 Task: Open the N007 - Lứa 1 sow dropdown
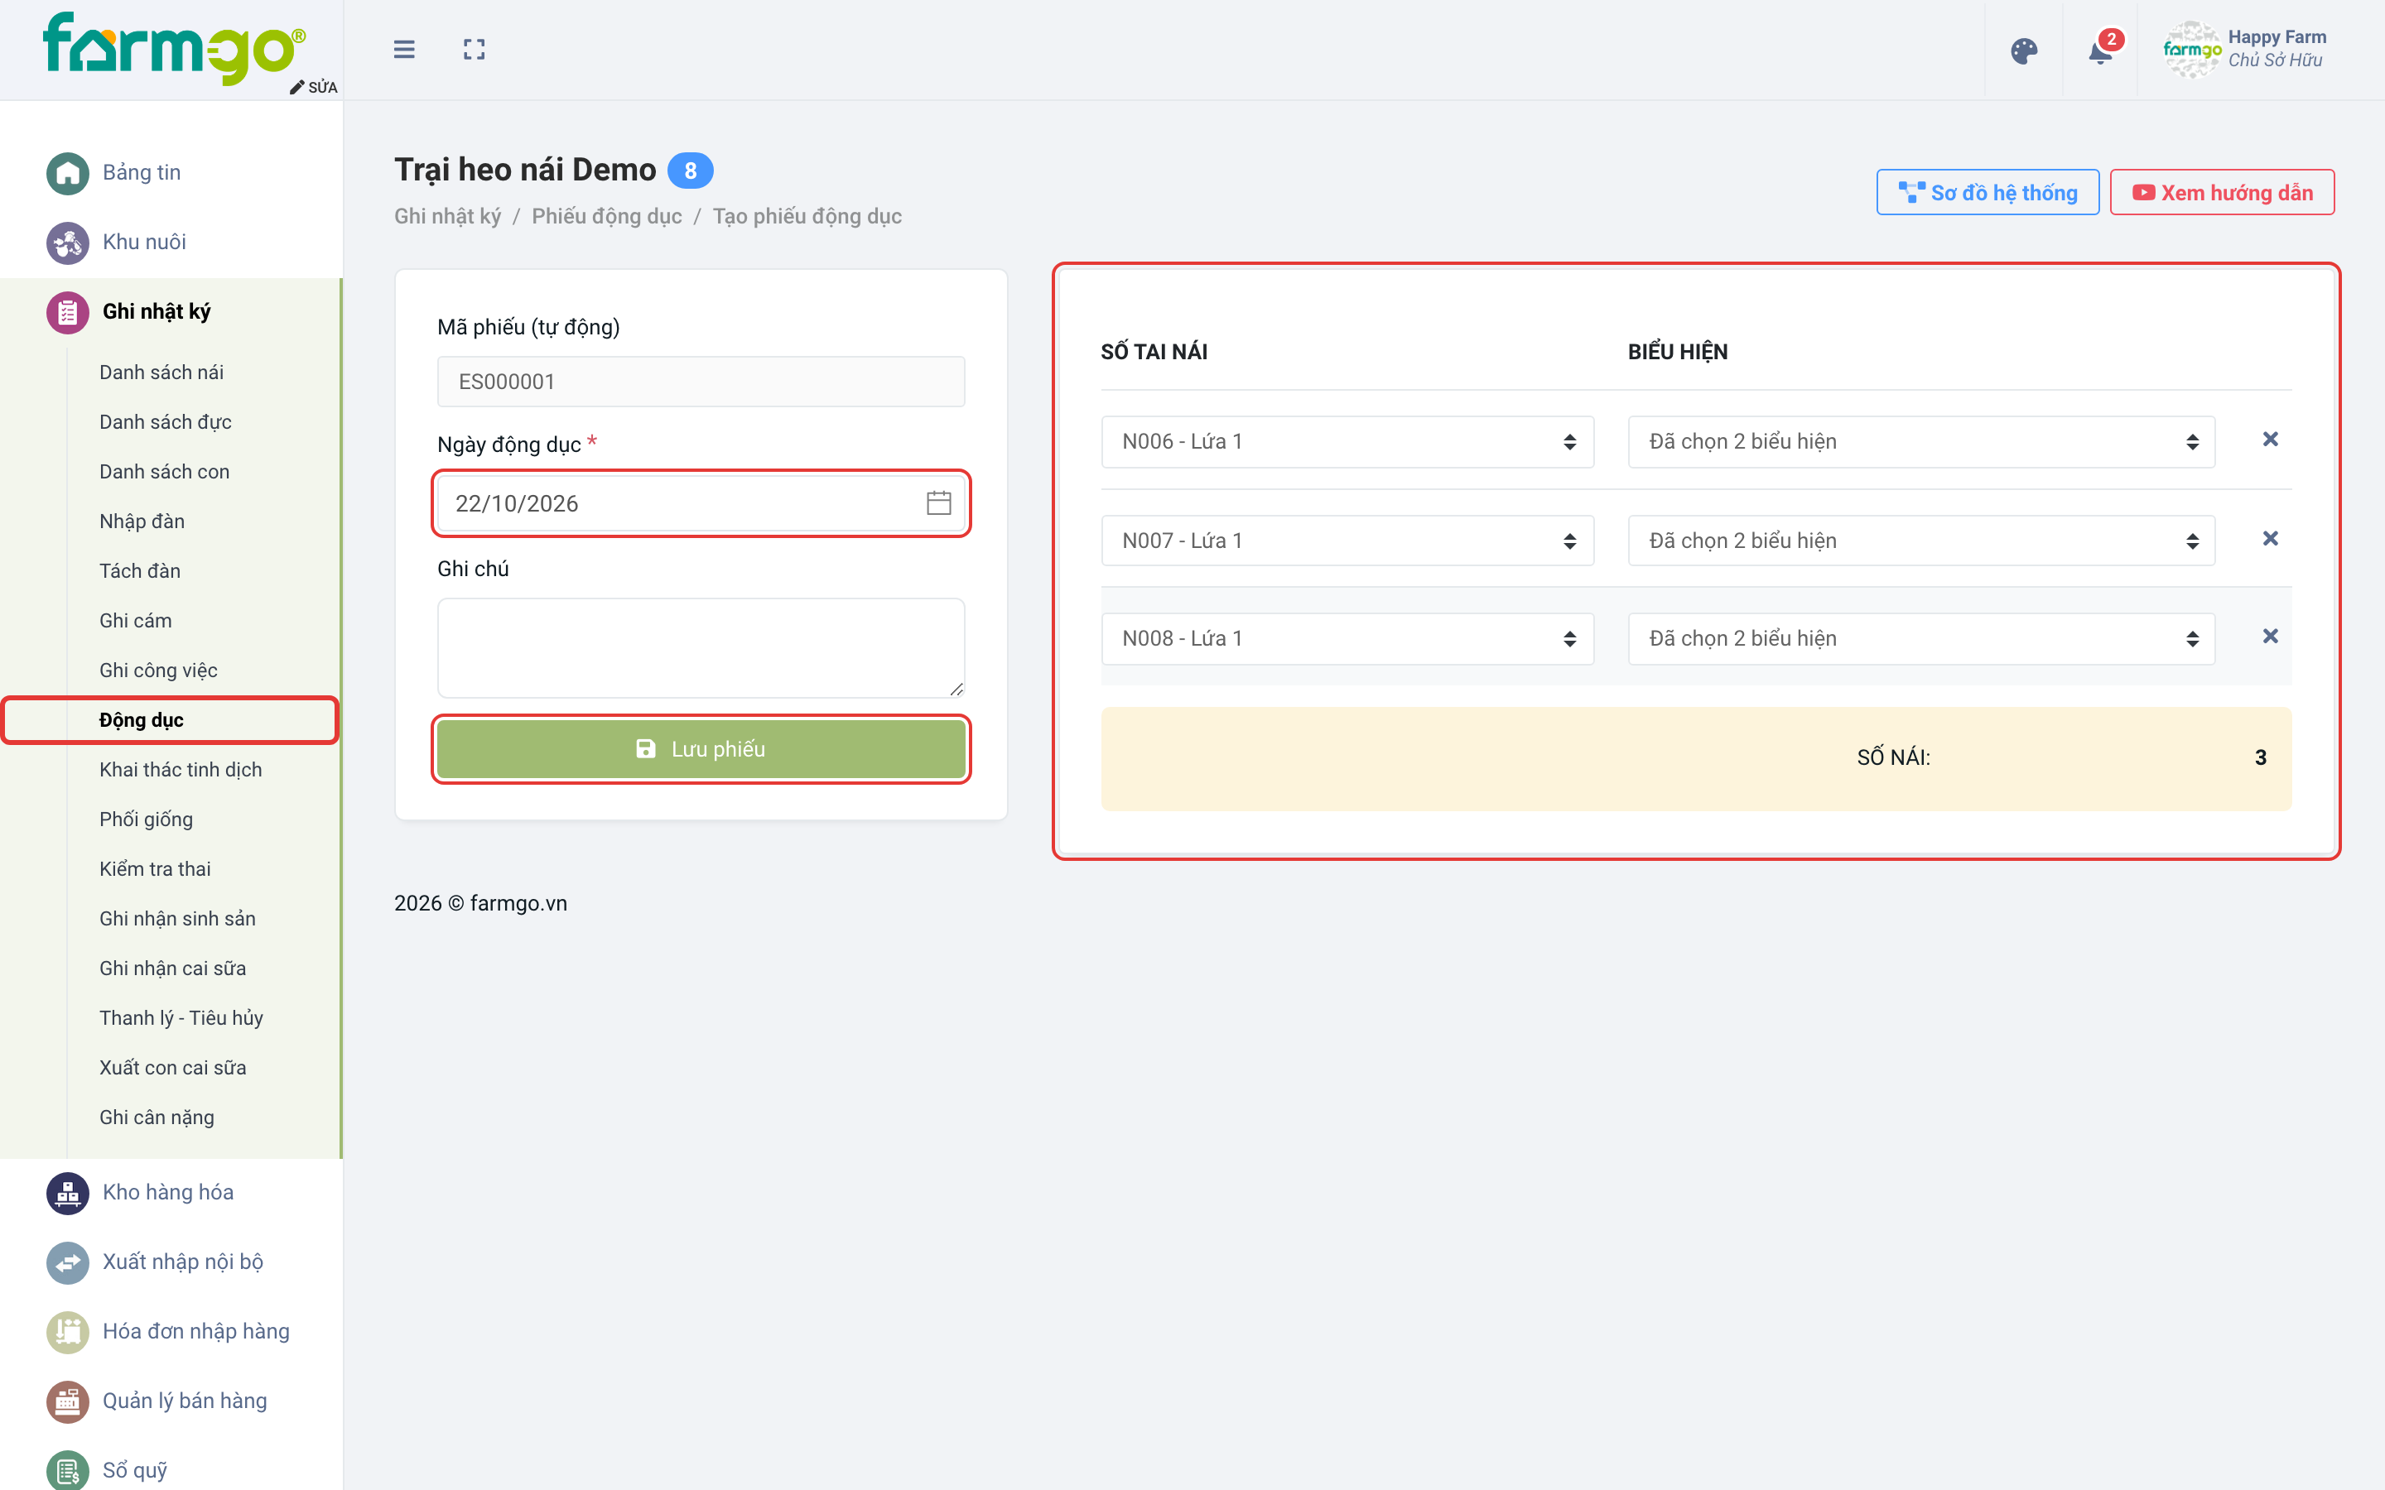[1347, 541]
